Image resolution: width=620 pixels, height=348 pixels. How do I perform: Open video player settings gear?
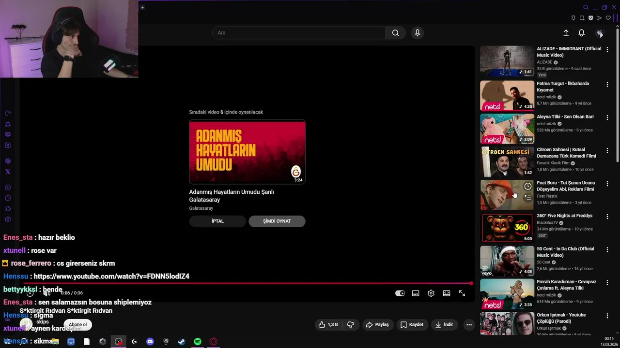coord(431,293)
